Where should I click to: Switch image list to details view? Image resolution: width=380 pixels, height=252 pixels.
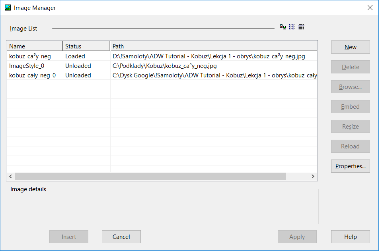coord(301,27)
